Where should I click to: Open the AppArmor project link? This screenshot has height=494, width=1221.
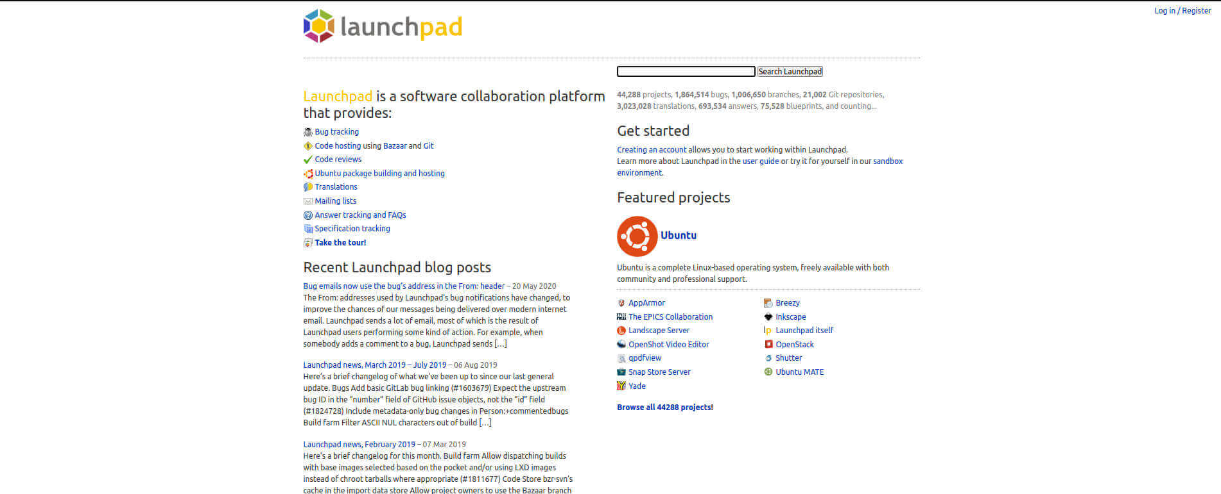(646, 303)
